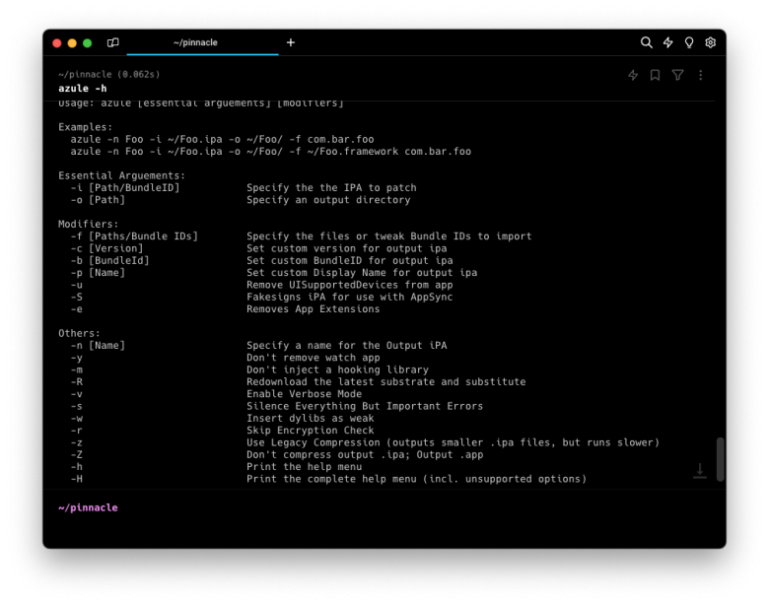Open the search icon in title bar

[x=646, y=42]
